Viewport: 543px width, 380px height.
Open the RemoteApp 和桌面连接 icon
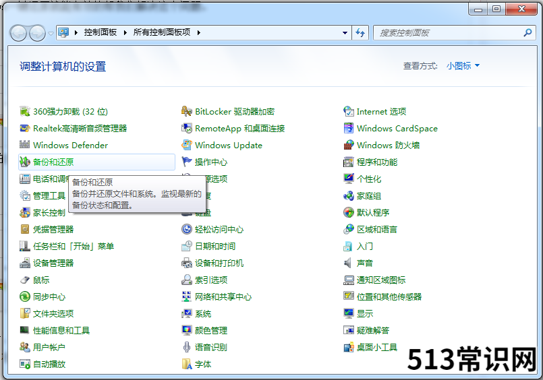click(x=187, y=128)
